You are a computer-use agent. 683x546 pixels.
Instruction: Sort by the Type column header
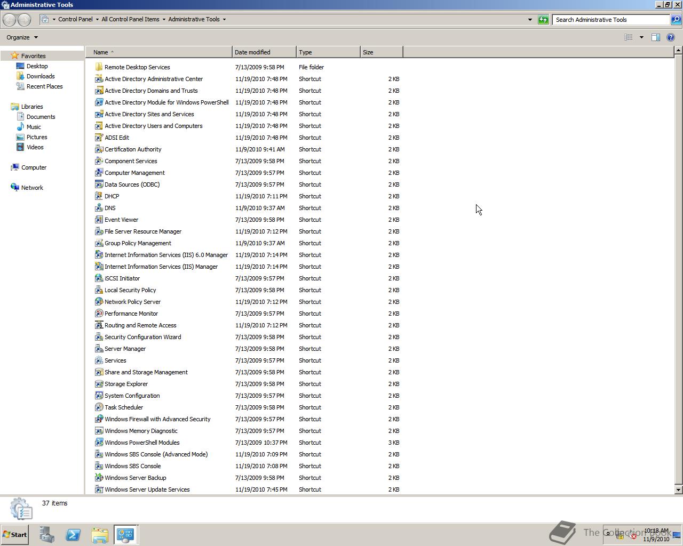(328, 52)
